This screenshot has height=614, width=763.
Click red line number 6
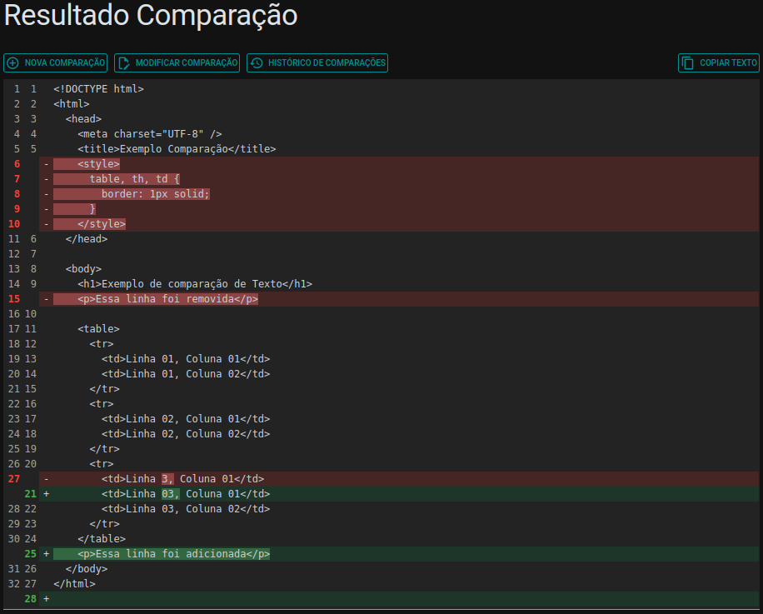(x=17, y=164)
